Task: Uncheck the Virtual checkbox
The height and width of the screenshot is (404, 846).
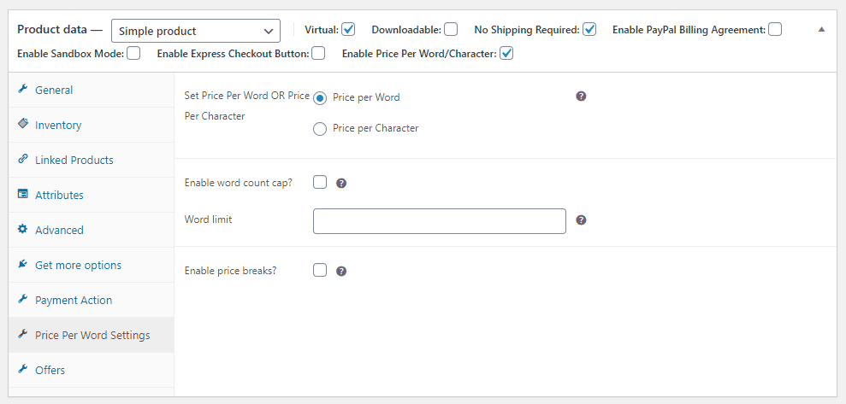Action: (x=348, y=30)
